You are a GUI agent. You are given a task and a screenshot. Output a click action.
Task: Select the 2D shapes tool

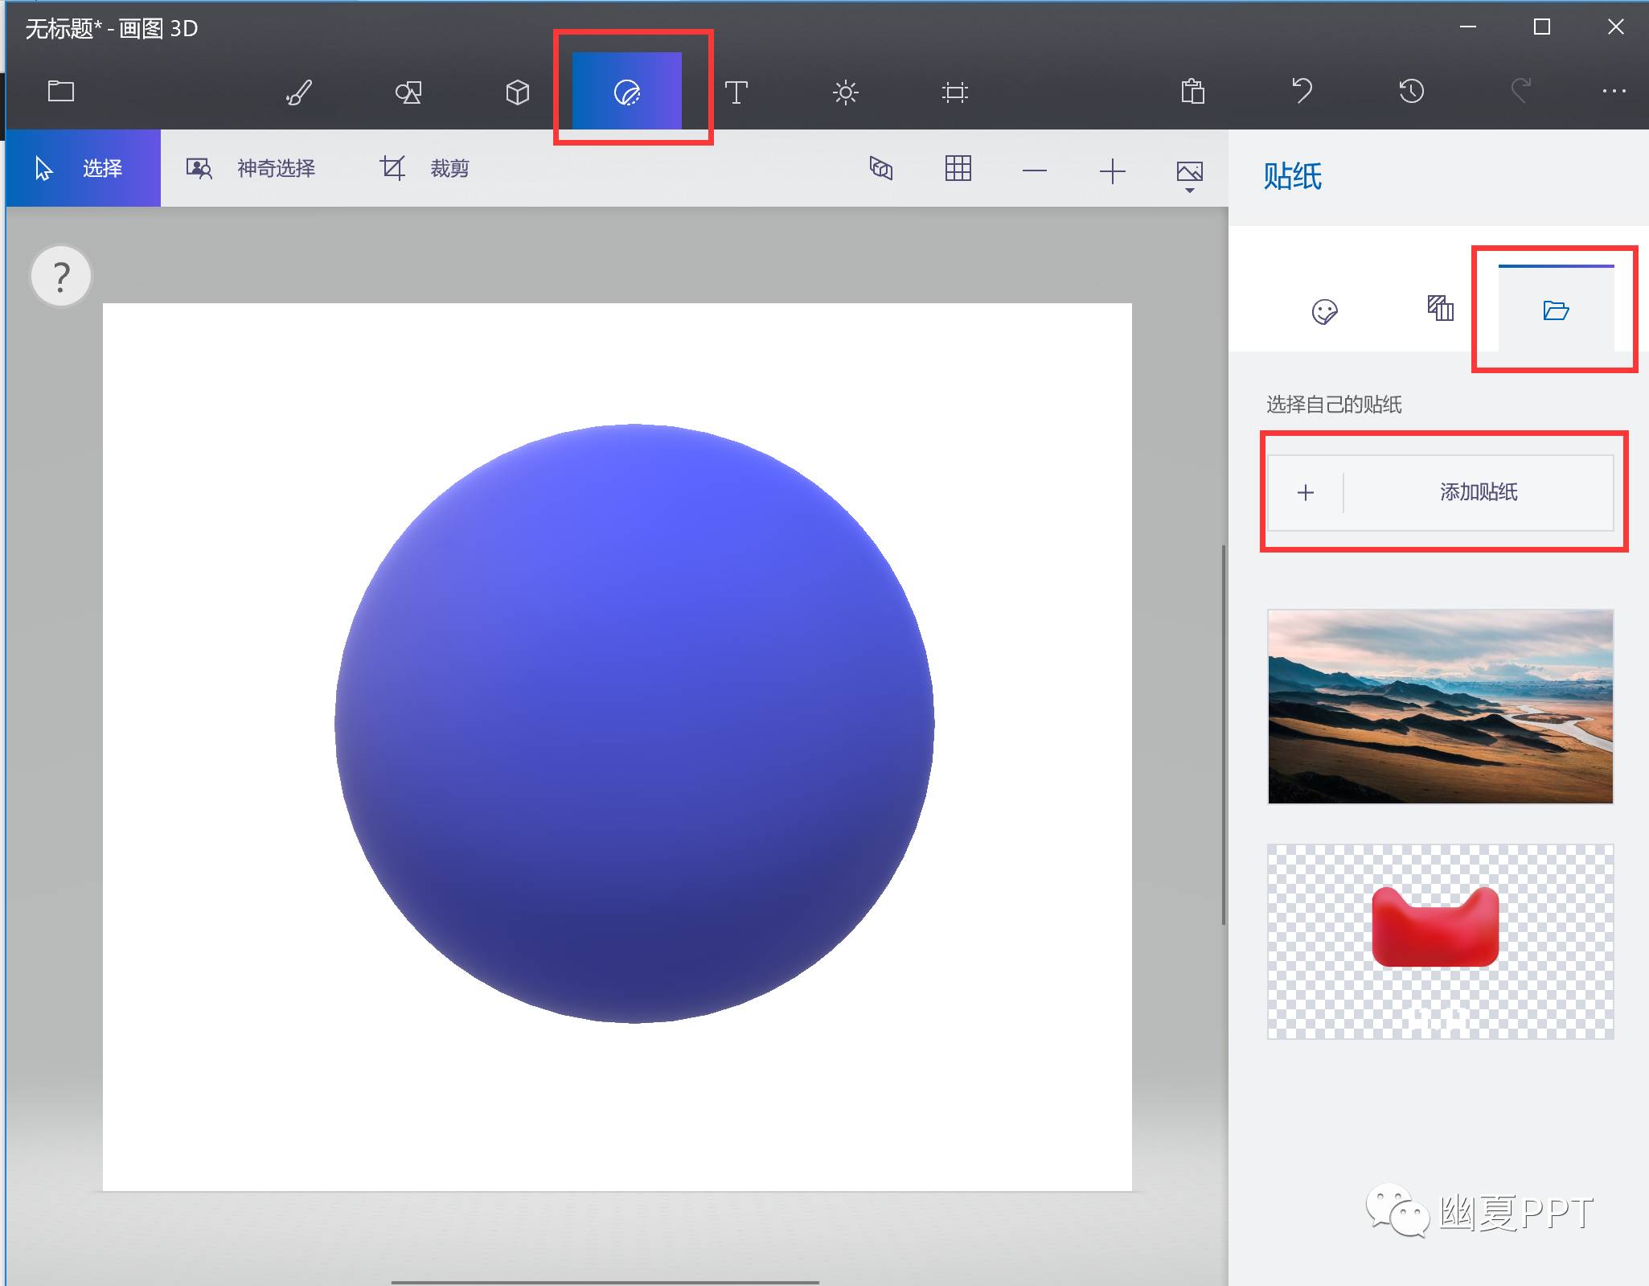tap(408, 92)
